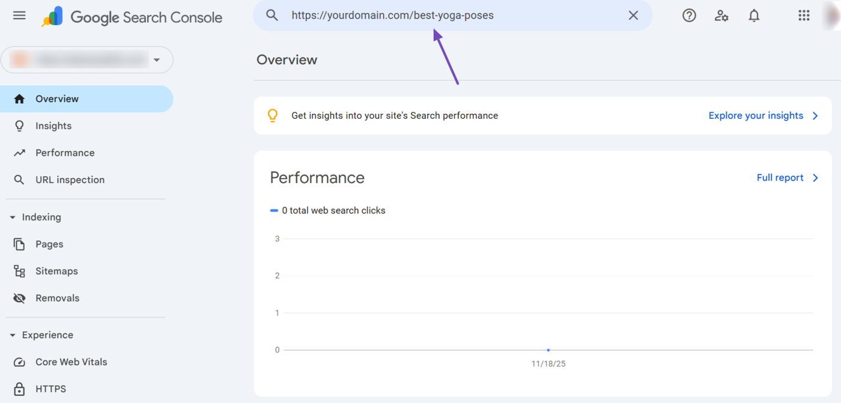
Task: Collapse the Experience section
Action: [13, 335]
